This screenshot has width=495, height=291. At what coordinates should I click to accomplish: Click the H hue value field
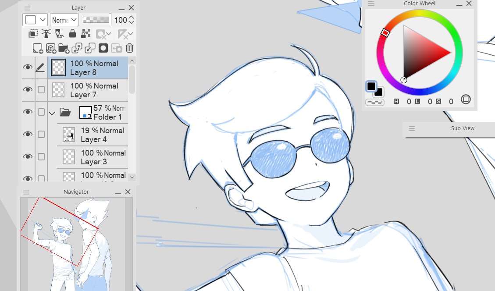pyautogui.click(x=409, y=102)
